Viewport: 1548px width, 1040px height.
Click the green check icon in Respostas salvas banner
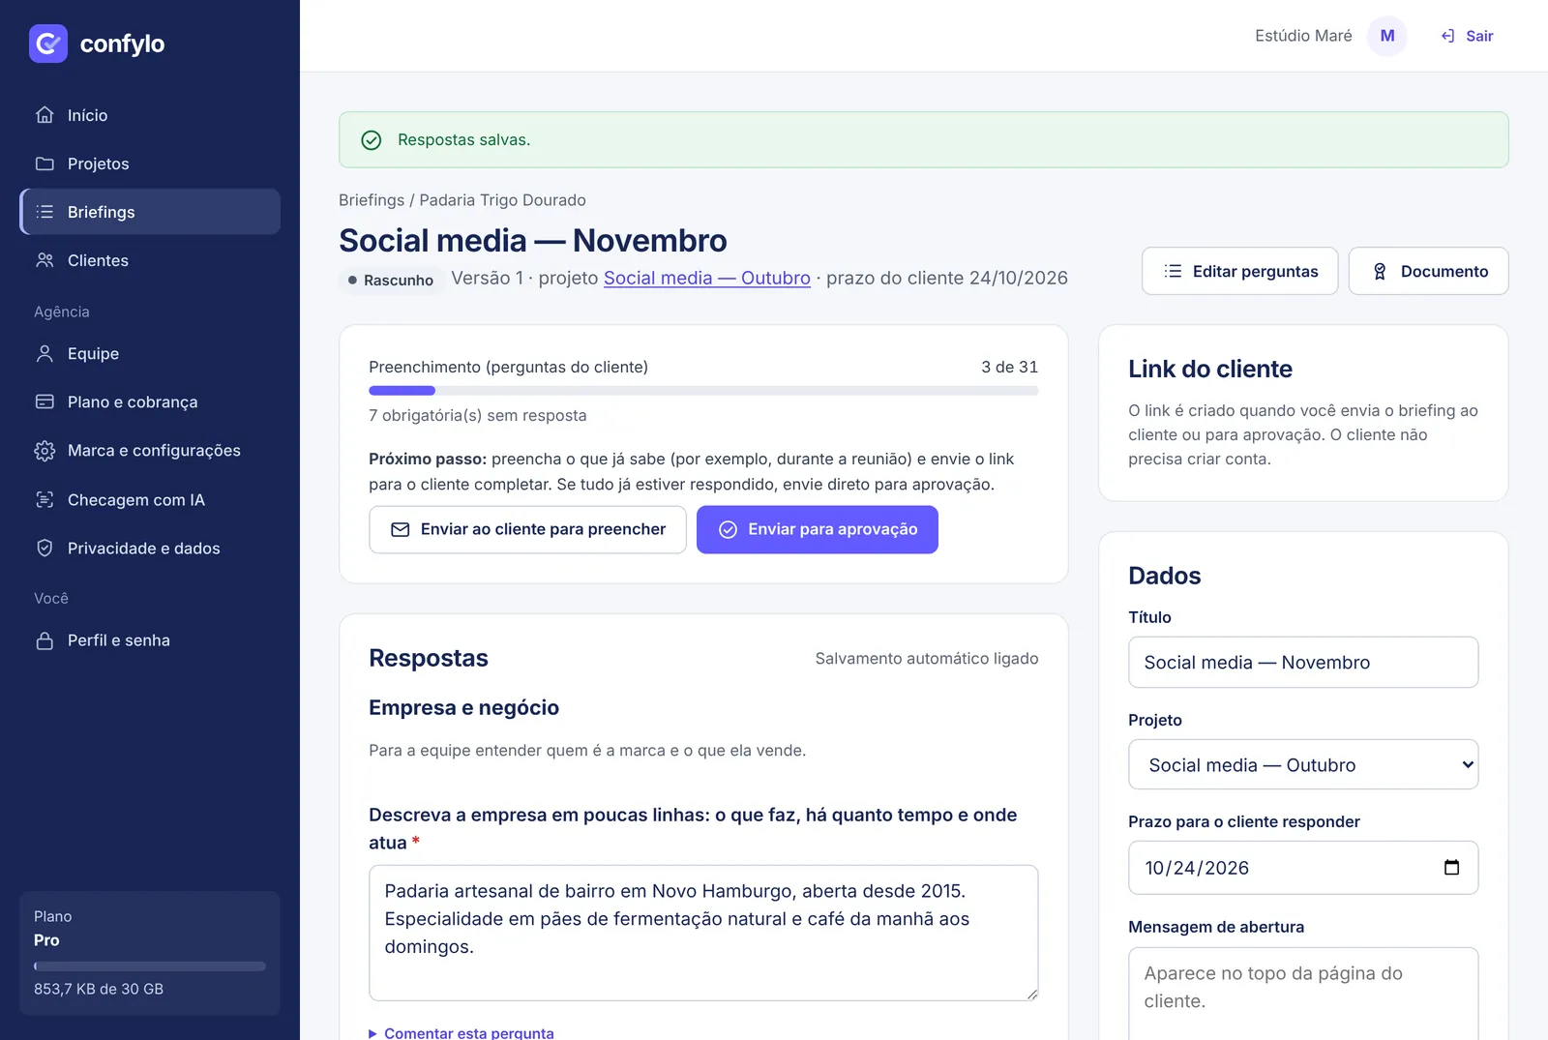(x=372, y=140)
